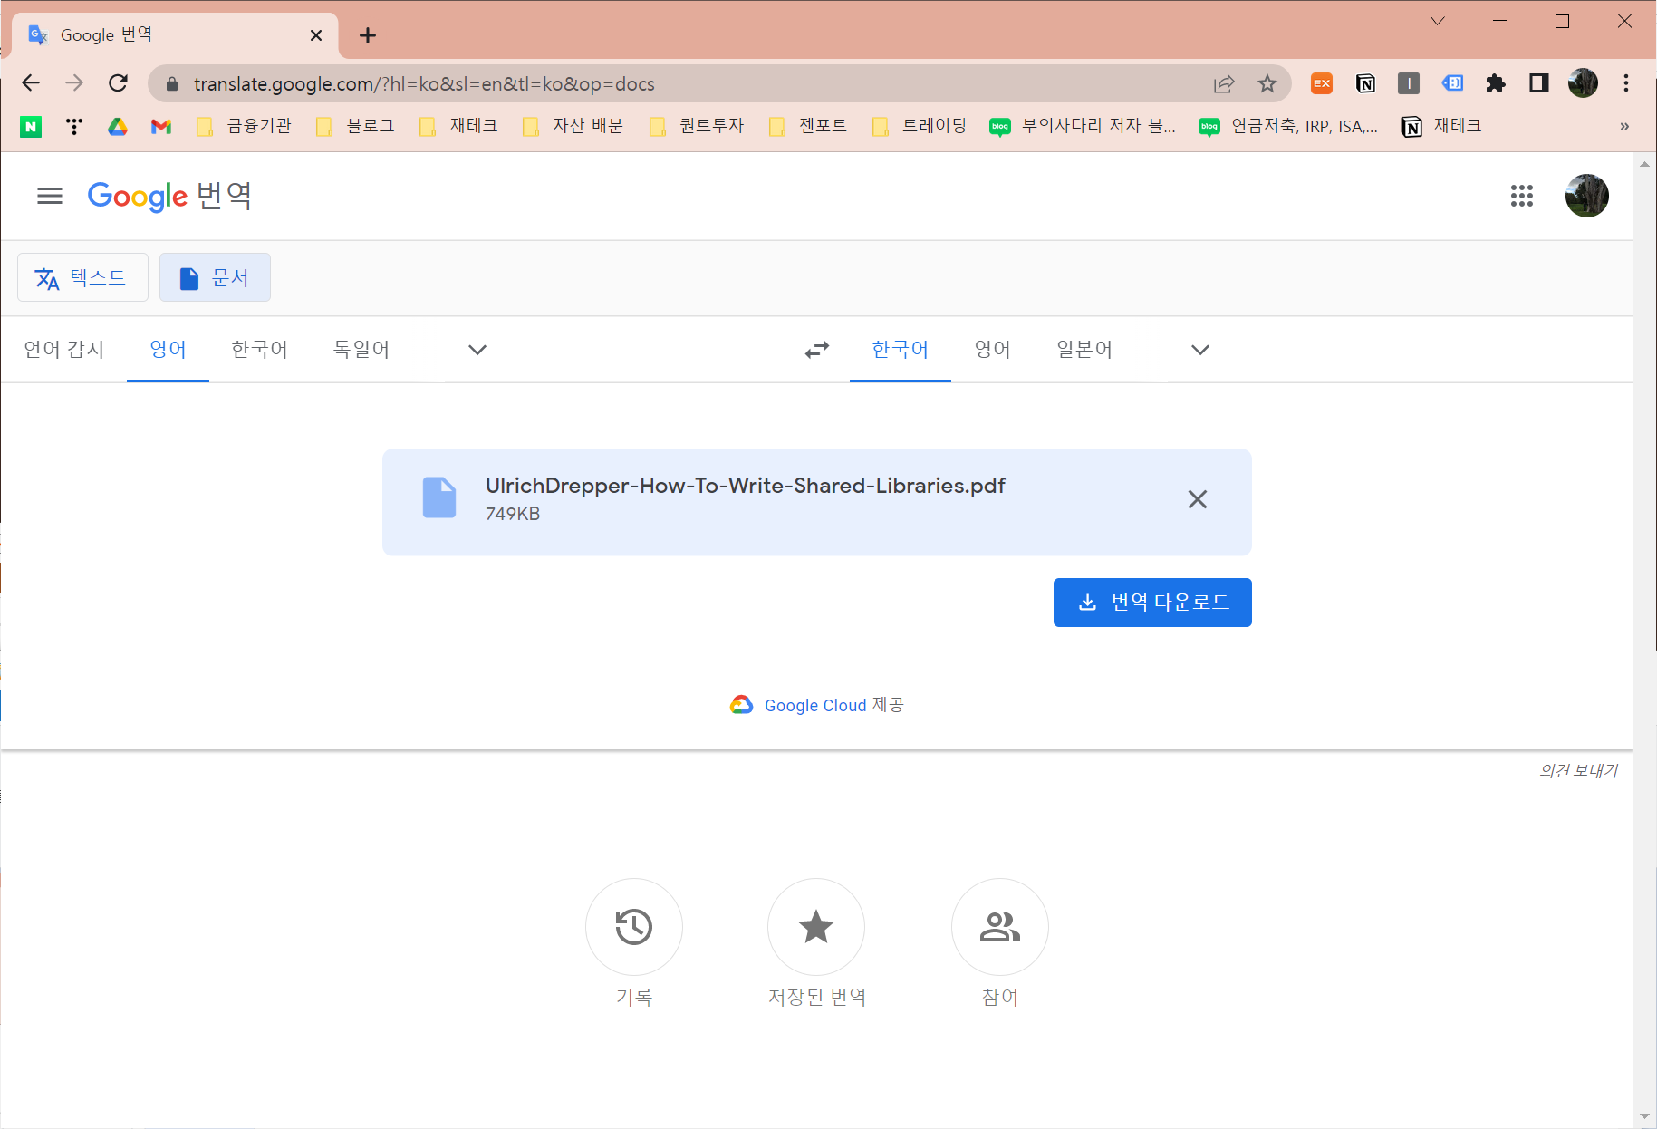Select the 문서 document mode

click(x=215, y=277)
